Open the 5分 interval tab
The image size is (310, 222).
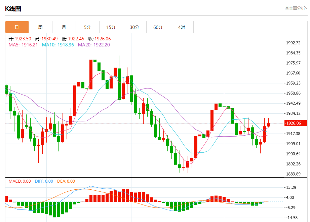(87, 27)
